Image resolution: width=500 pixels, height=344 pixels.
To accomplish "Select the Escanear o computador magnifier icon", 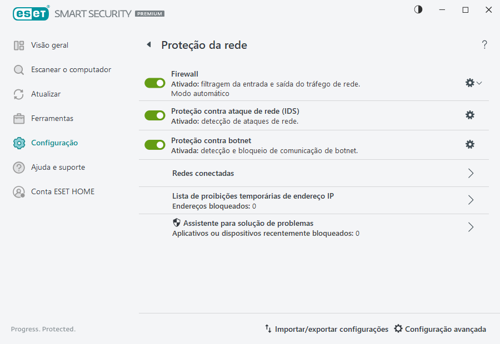I will [18, 70].
